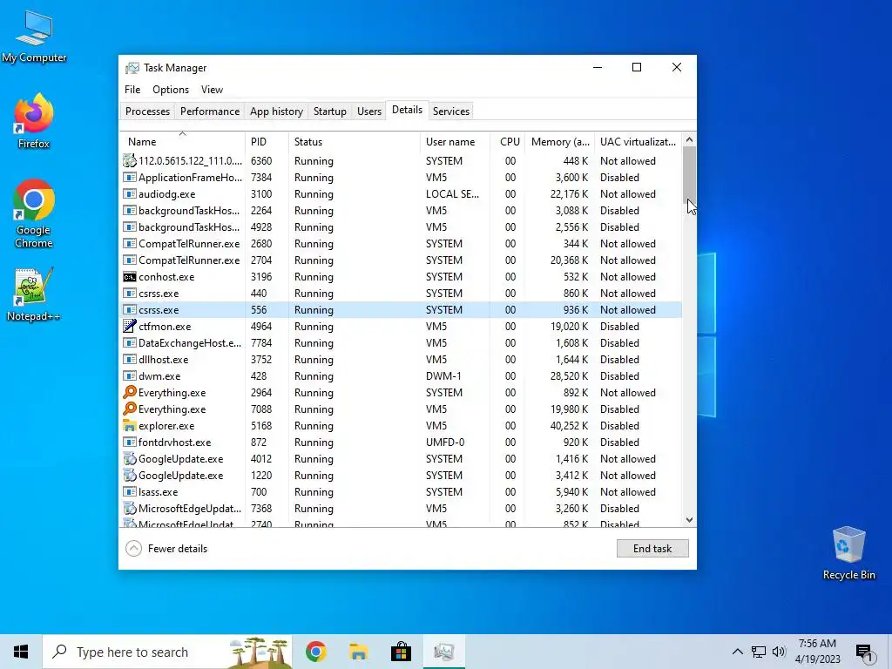
Task: Click the GoogleUpdate.exe icon with PID 1220
Action: coord(130,475)
